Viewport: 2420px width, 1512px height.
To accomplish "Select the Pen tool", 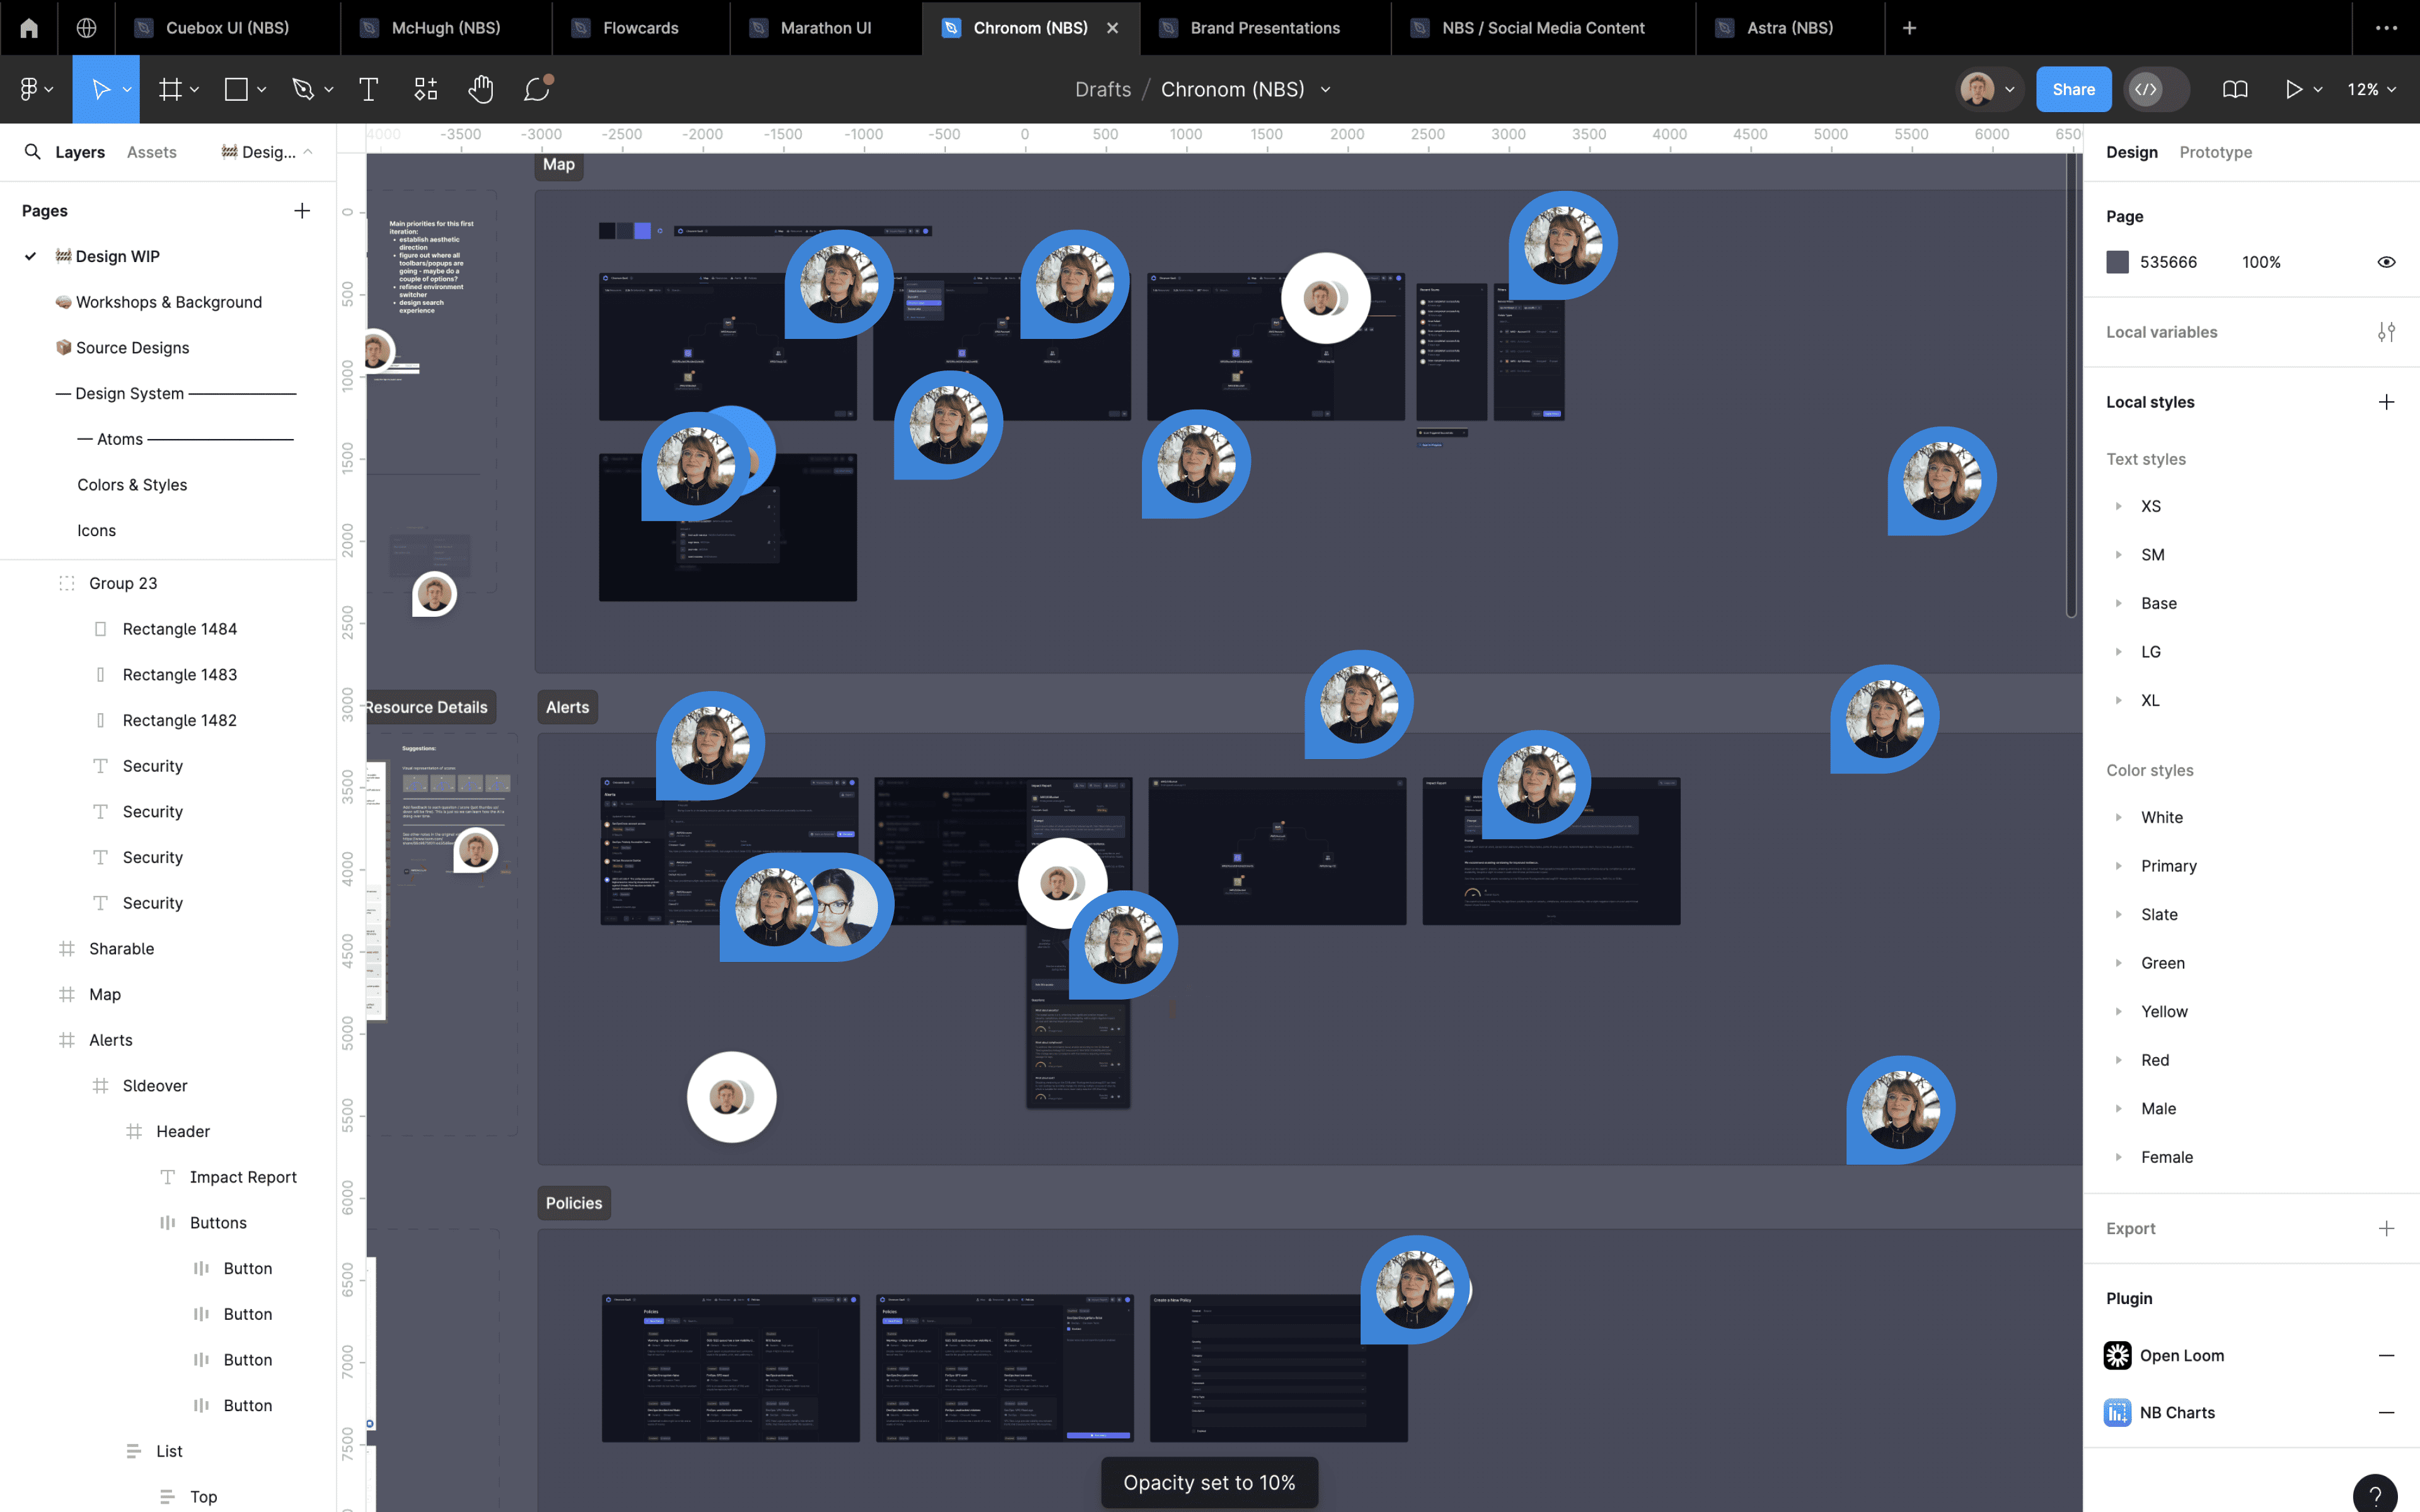I will [x=303, y=89].
